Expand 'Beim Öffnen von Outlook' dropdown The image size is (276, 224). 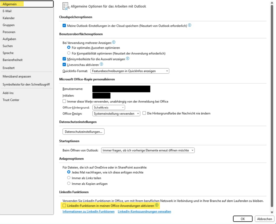point(148,150)
